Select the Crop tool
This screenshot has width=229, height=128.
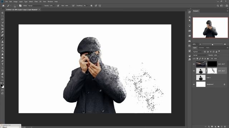coord(3,26)
